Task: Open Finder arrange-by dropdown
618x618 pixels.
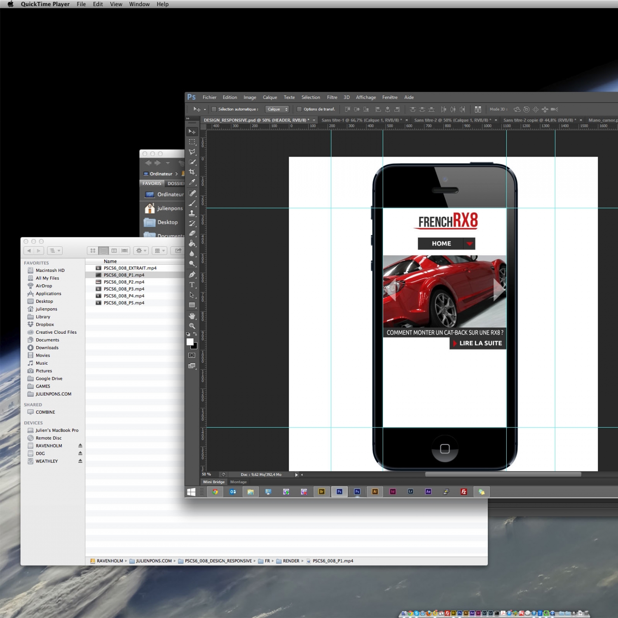Action: (159, 250)
